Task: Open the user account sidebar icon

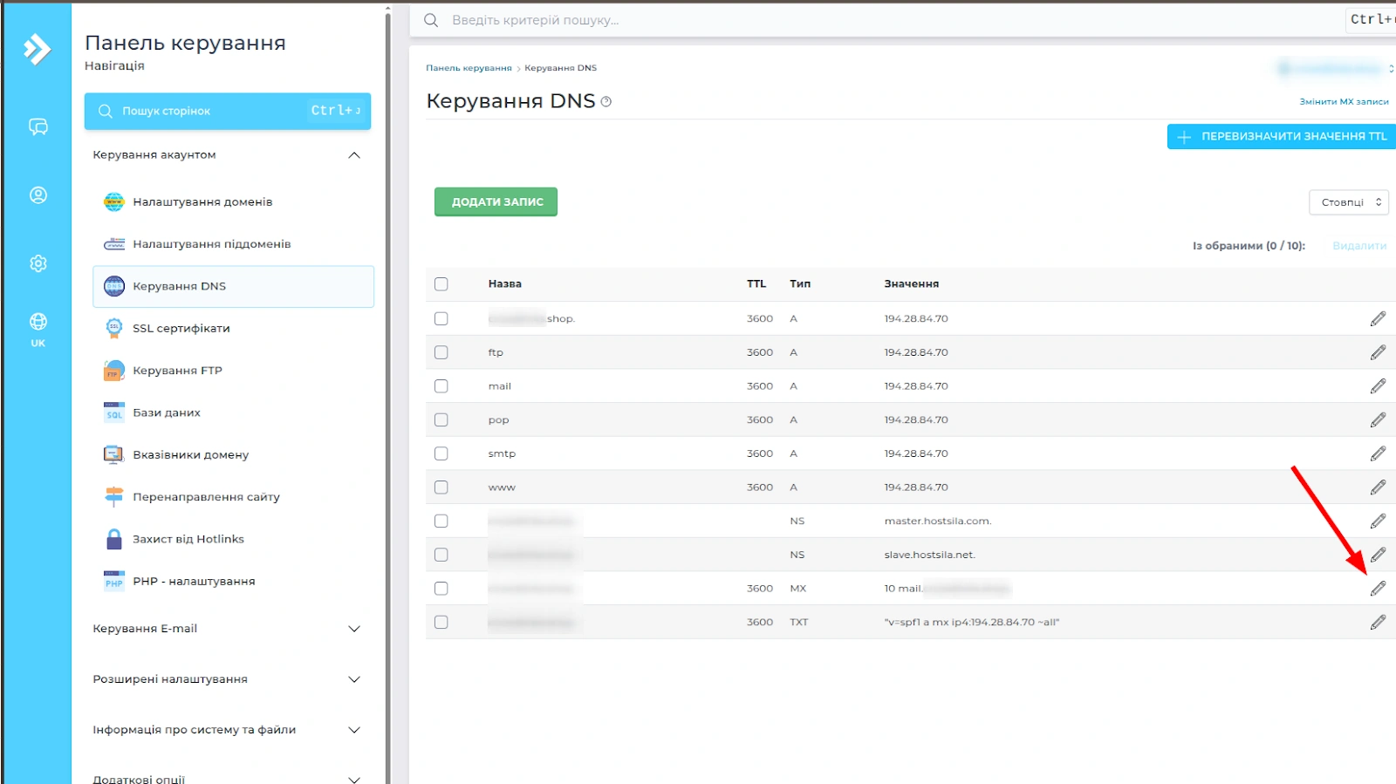Action: click(38, 195)
